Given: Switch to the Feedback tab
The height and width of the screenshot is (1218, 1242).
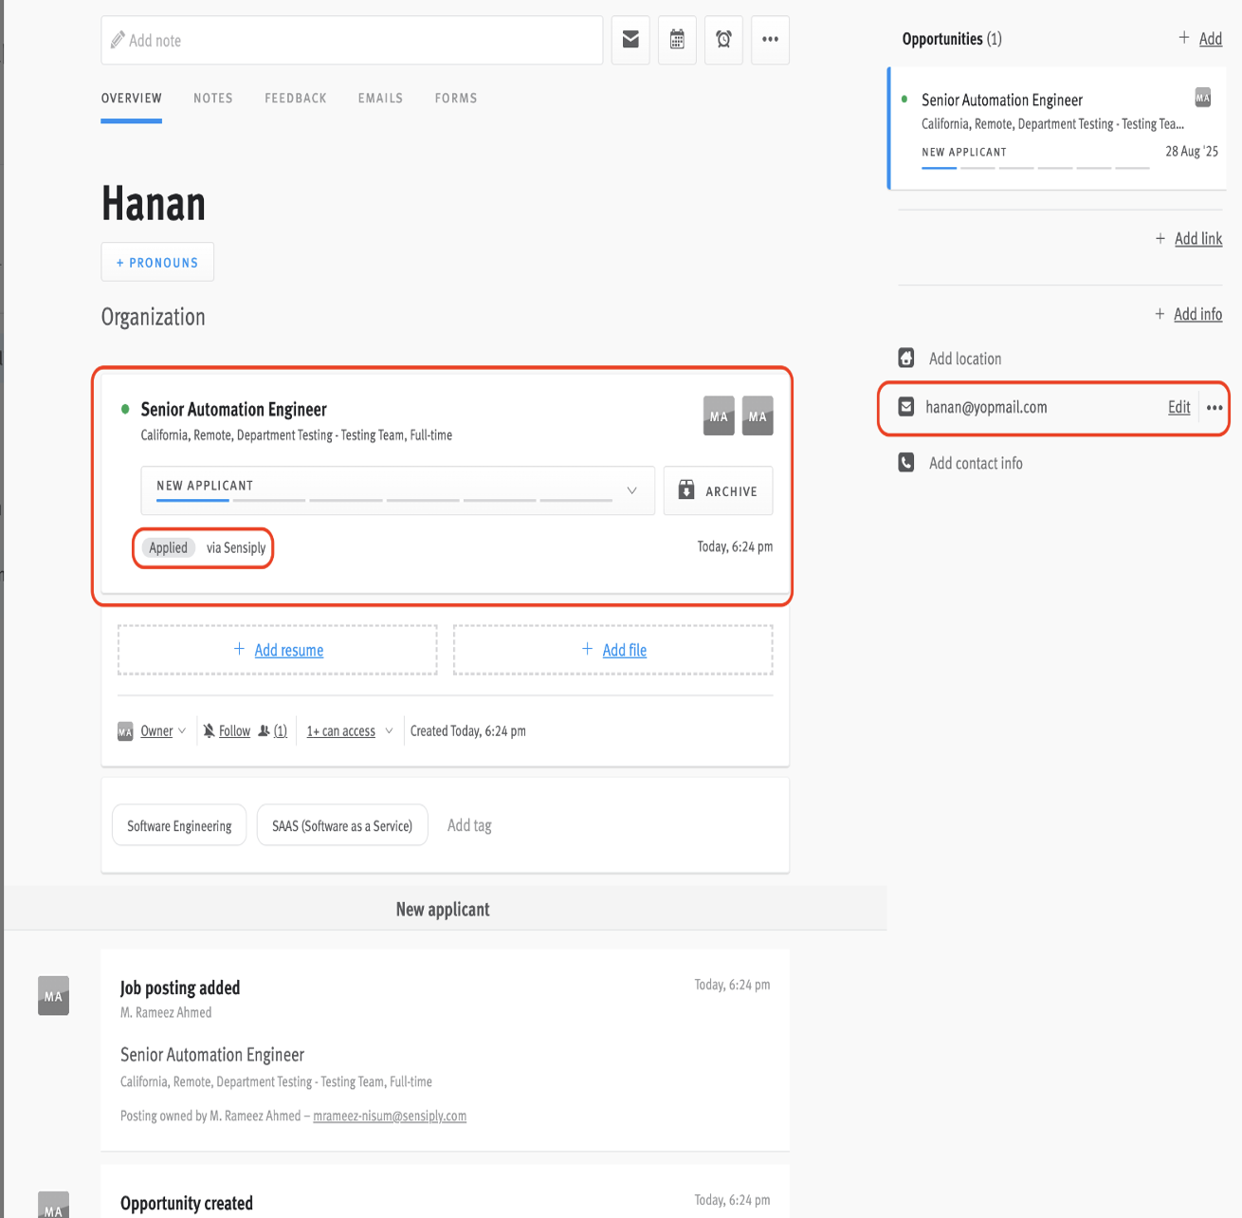Looking at the screenshot, I should (x=295, y=99).
